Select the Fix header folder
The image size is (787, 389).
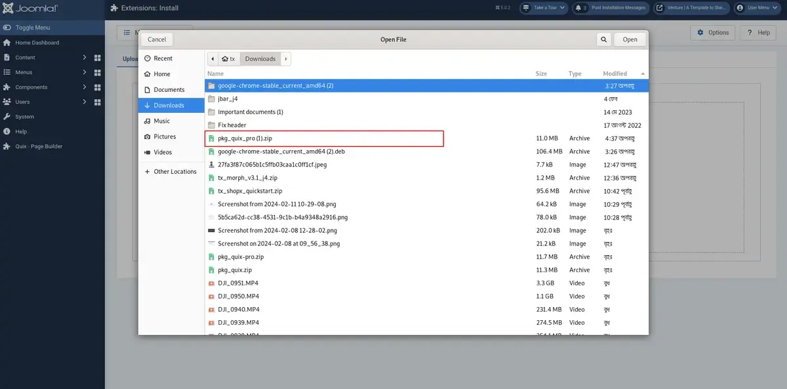point(426,125)
